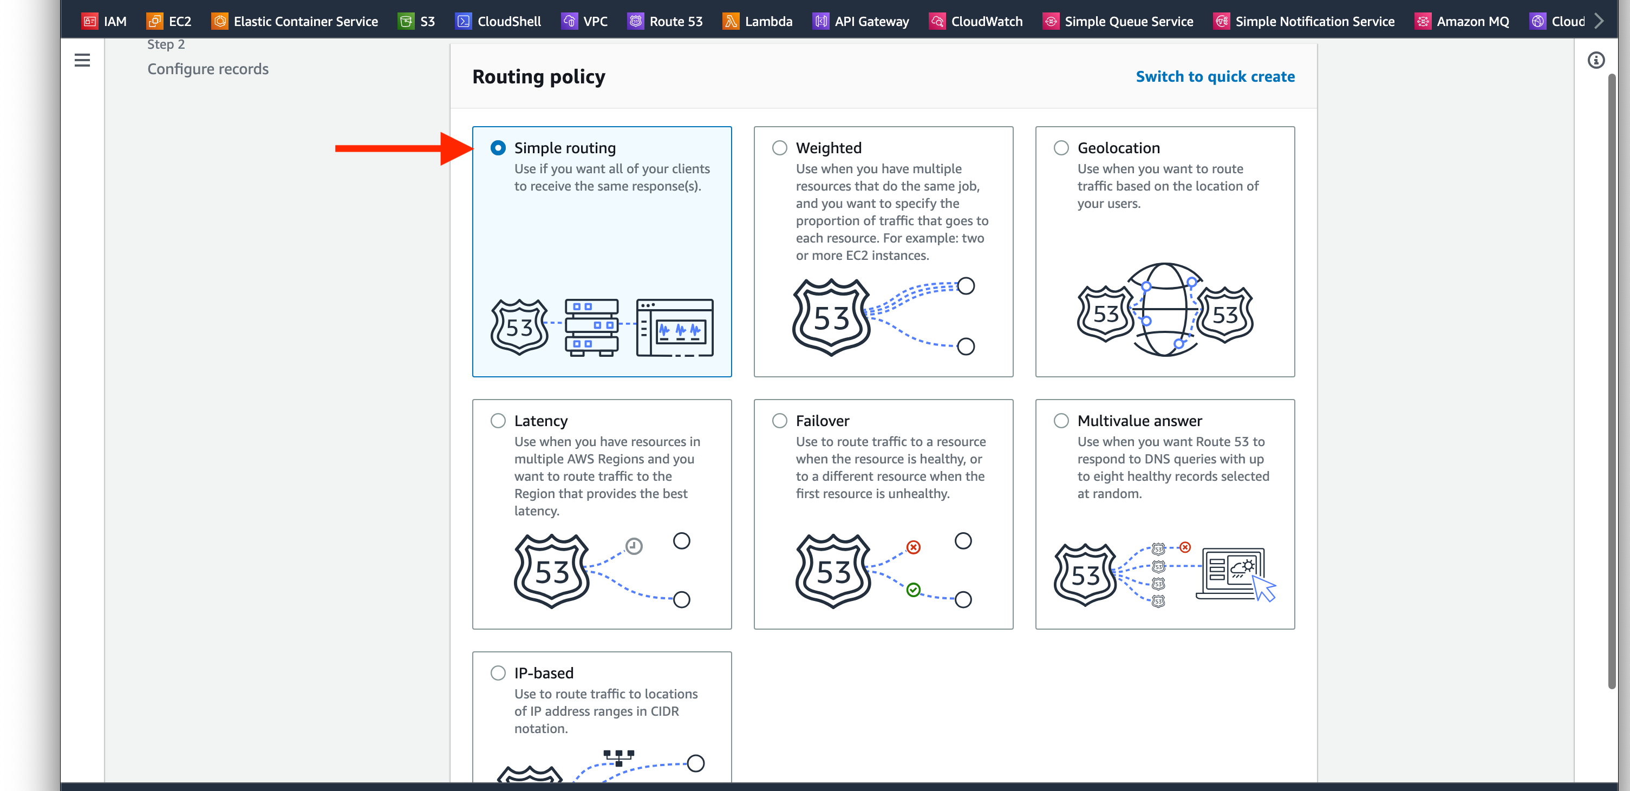Click the Failover routing illustration graphic
This screenshot has height=791, width=1630.
pos(883,571)
